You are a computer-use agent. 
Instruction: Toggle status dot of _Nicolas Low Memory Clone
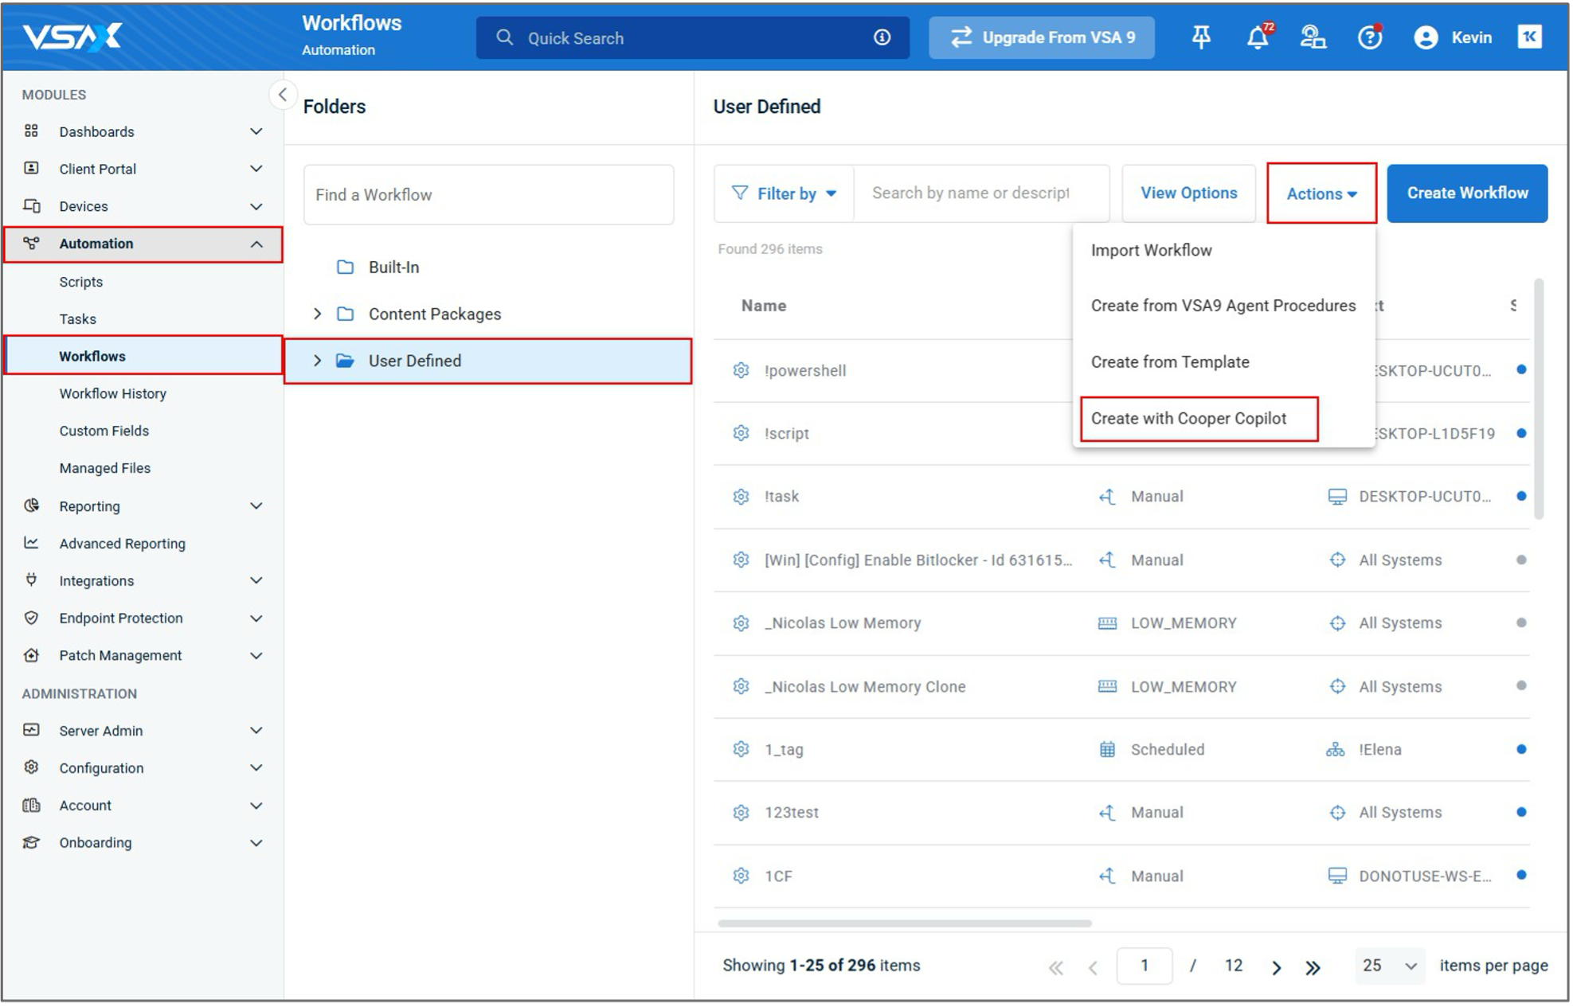click(x=1521, y=685)
